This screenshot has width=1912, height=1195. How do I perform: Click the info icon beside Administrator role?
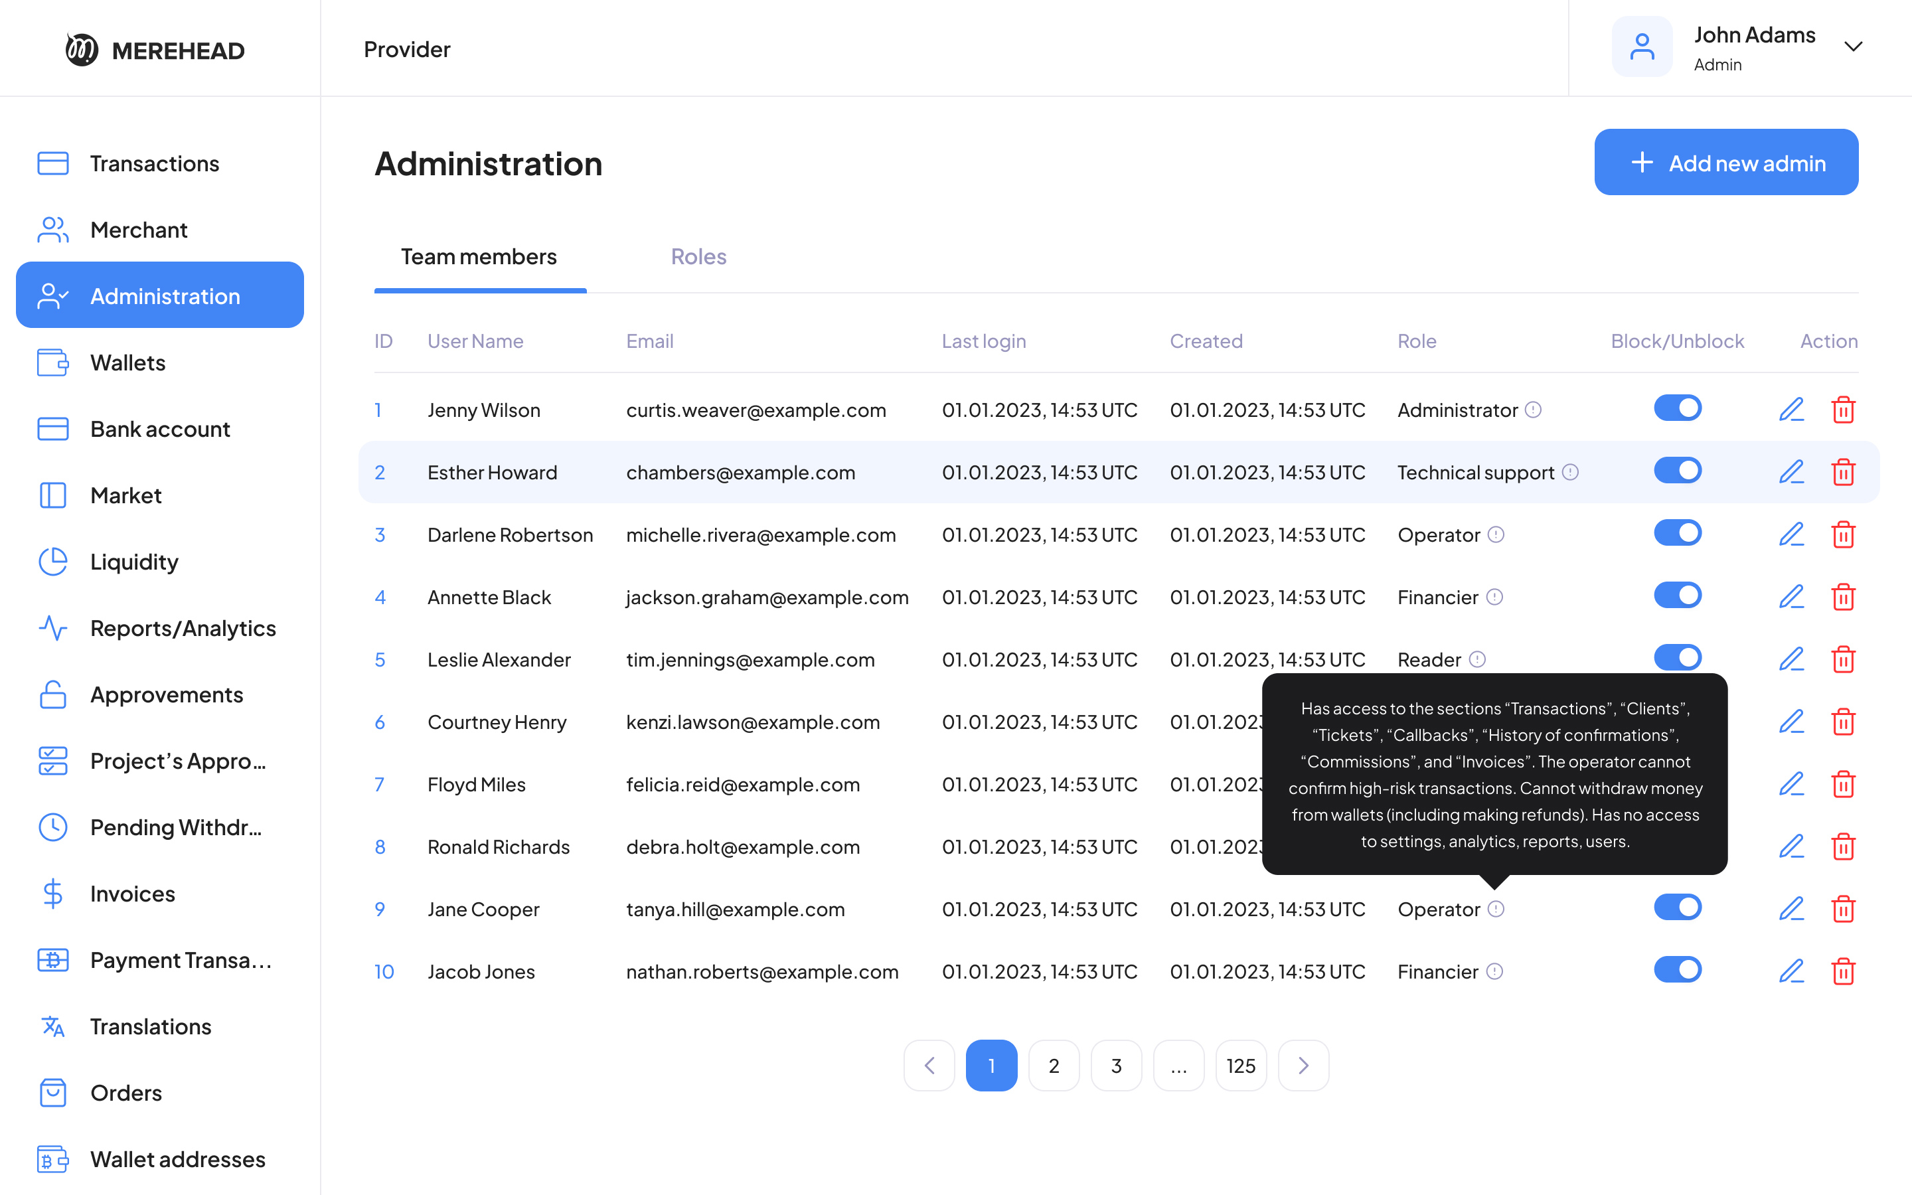[1533, 410]
